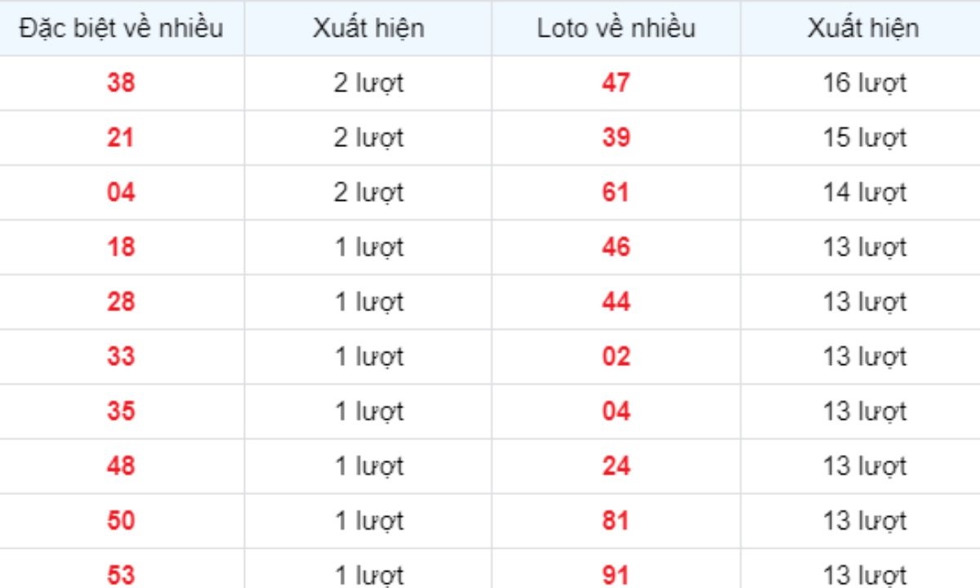Open loto number 24
The height and width of the screenshot is (588, 980).
coord(616,466)
